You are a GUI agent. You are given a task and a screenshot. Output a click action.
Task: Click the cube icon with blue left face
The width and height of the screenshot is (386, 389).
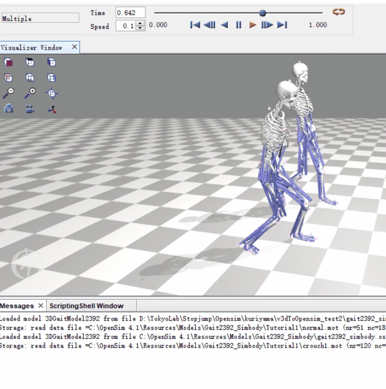point(52,62)
